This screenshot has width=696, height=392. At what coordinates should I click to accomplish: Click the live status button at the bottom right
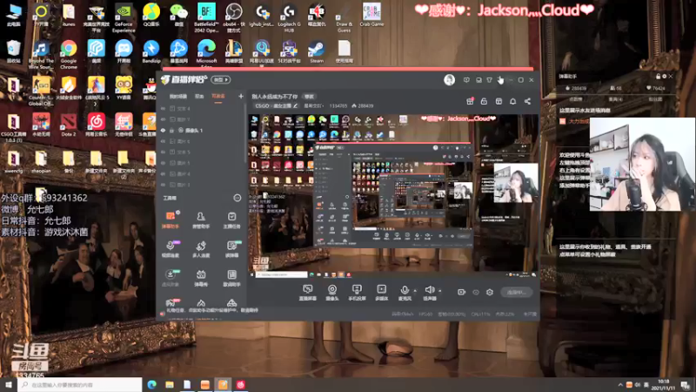tap(516, 292)
